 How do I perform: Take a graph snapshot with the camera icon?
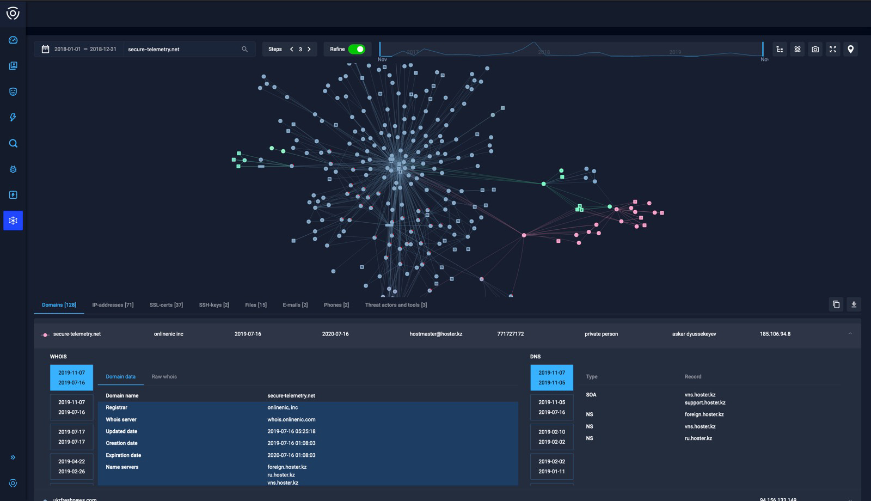coord(815,49)
